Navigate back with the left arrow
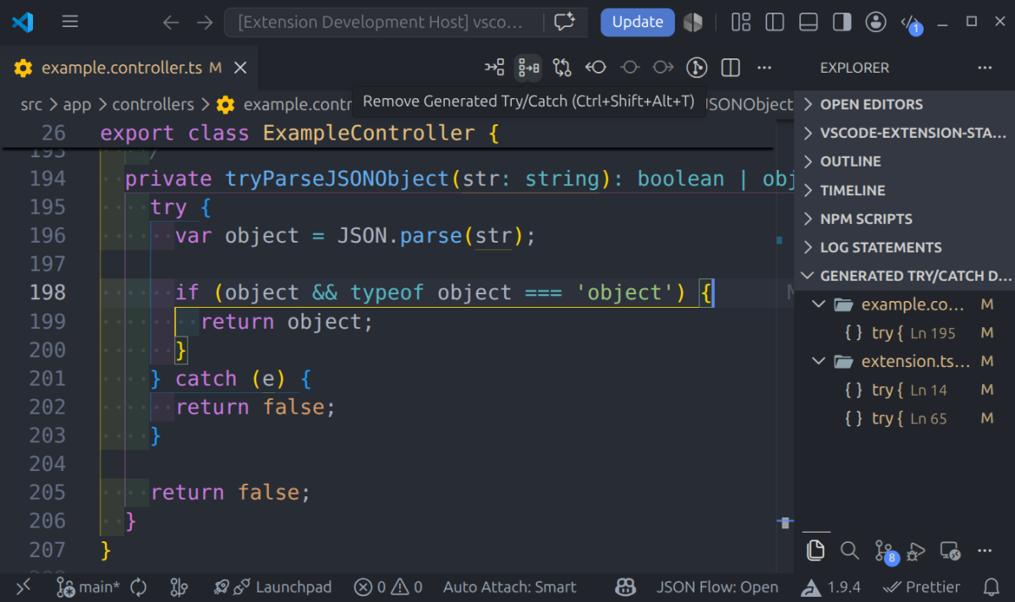The width and height of the screenshot is (1015, 602). coord(171,22)
